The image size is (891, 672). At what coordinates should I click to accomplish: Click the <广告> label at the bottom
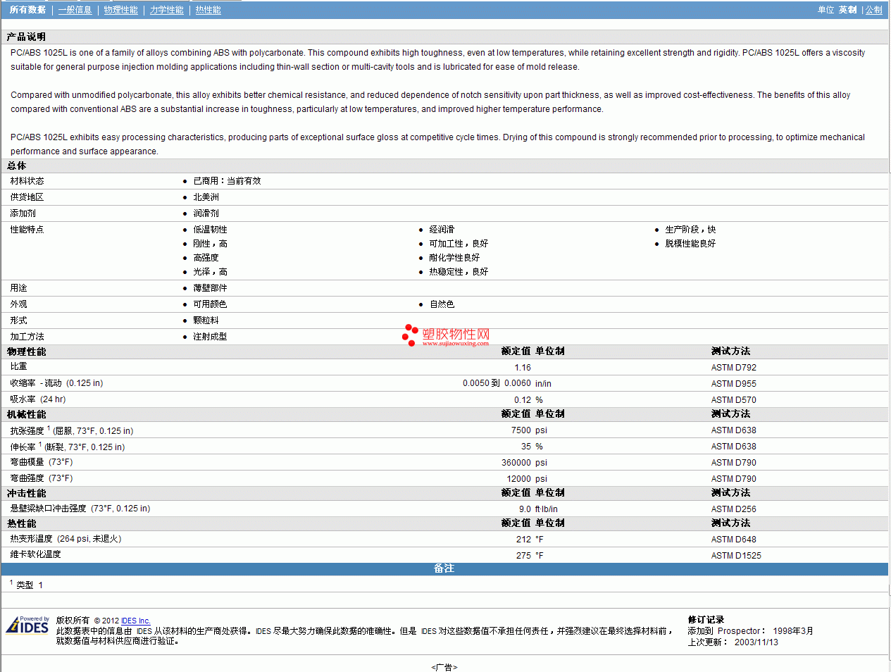444,667
